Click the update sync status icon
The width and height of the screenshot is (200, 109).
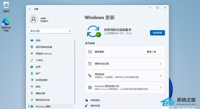click(93, 31)
